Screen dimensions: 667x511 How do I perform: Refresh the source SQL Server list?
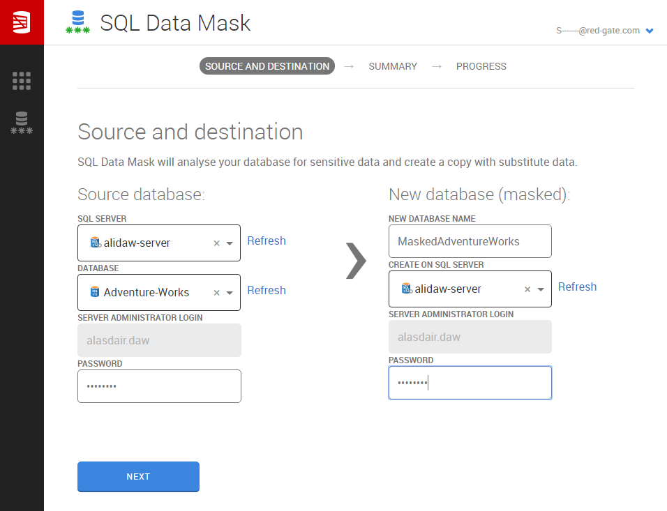coord(267,241)
